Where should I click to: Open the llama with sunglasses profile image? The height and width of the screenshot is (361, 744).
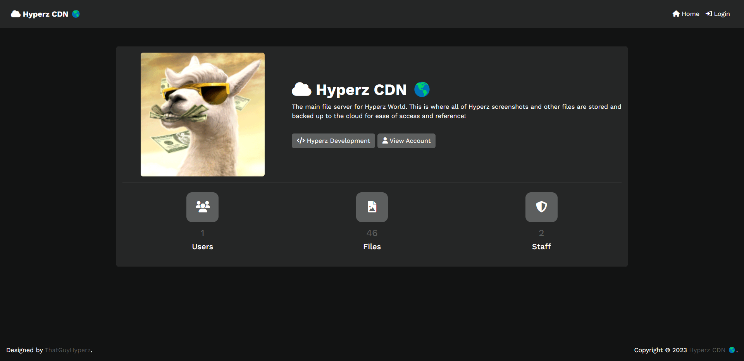pyautogui.click(x=203, y=115)
